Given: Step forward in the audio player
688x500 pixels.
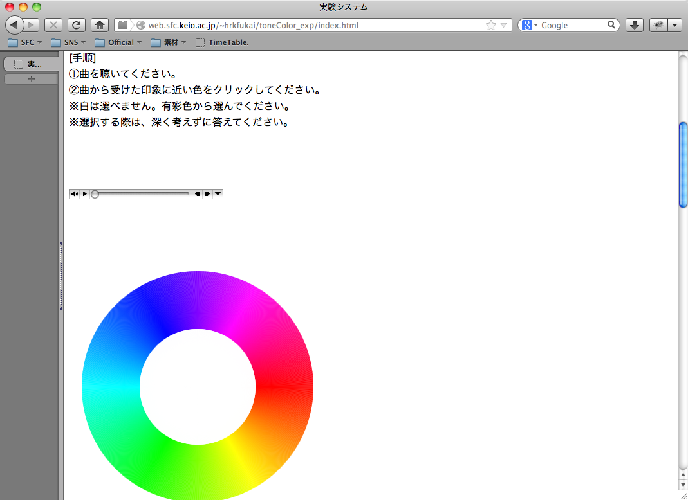Looking at the screenshot, I should pos(207,194).
